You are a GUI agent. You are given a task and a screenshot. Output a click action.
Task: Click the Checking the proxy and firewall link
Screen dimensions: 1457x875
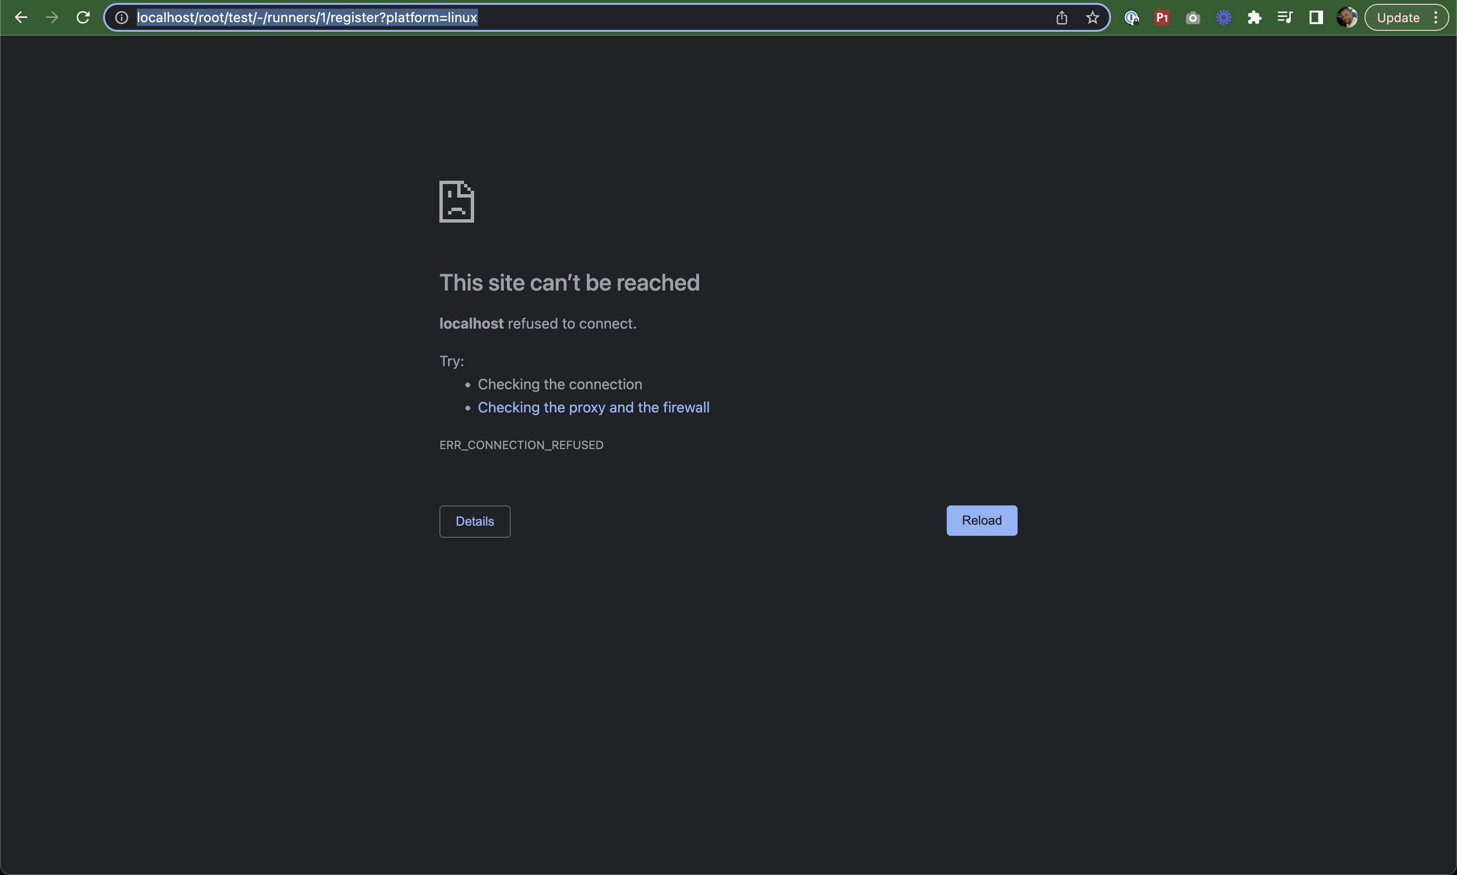[x=593, y=407]
